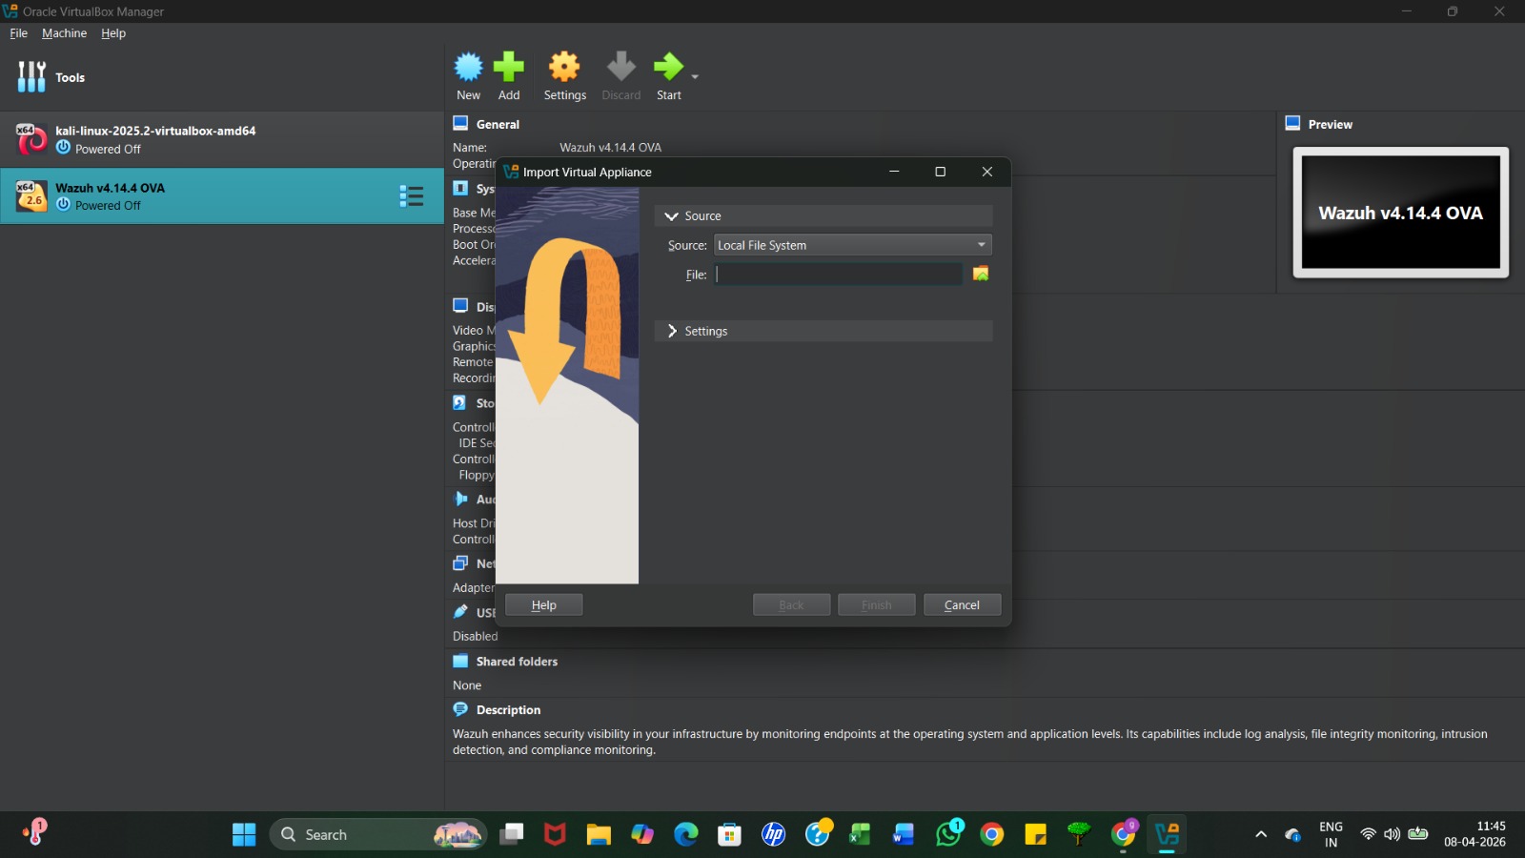The image size is (1525, 858).
Task: Click the Audio section speaker icon
Action: tap(460, 499)
